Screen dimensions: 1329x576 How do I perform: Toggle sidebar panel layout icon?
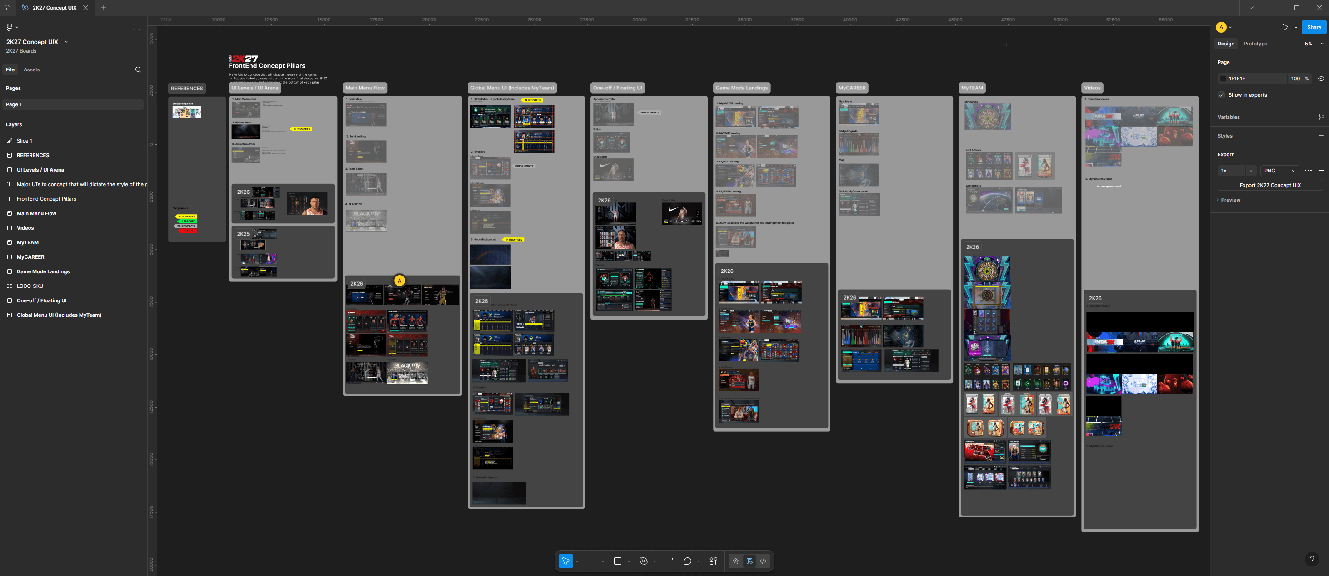click(x=136, y=27)
